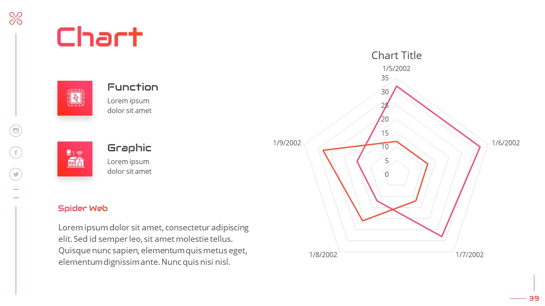Click the large Chart heading
Screen dimensions: 545x306
coord(100,37)
